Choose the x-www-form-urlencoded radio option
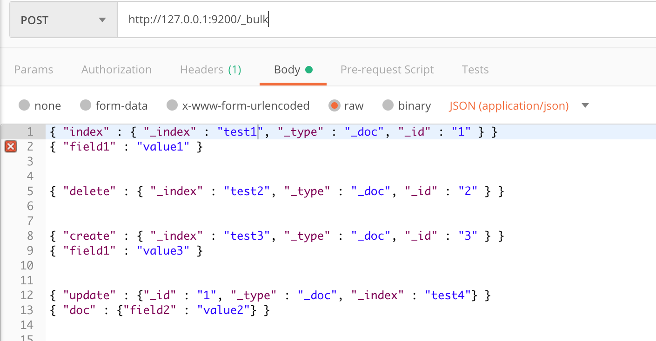Image resolution: width=656 pixels, height=341 pixels. click(x=172, y=105)
